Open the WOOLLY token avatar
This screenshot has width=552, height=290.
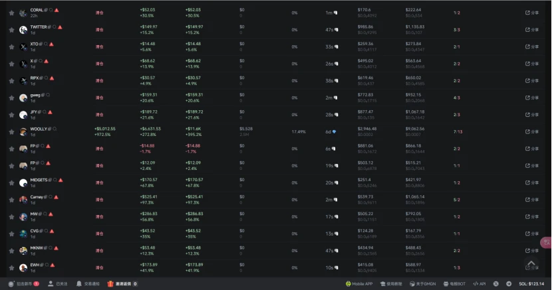tap(23, 131)
